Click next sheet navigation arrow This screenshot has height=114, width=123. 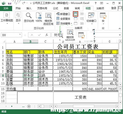click(x=12, y=106)
